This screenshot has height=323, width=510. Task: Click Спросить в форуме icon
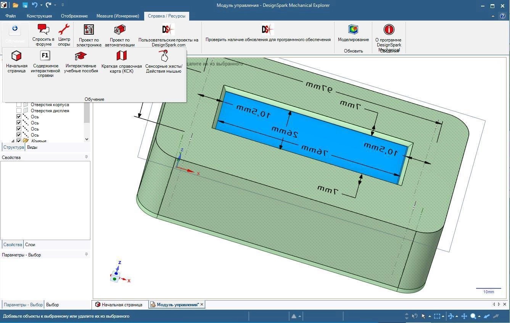[43, 35]
